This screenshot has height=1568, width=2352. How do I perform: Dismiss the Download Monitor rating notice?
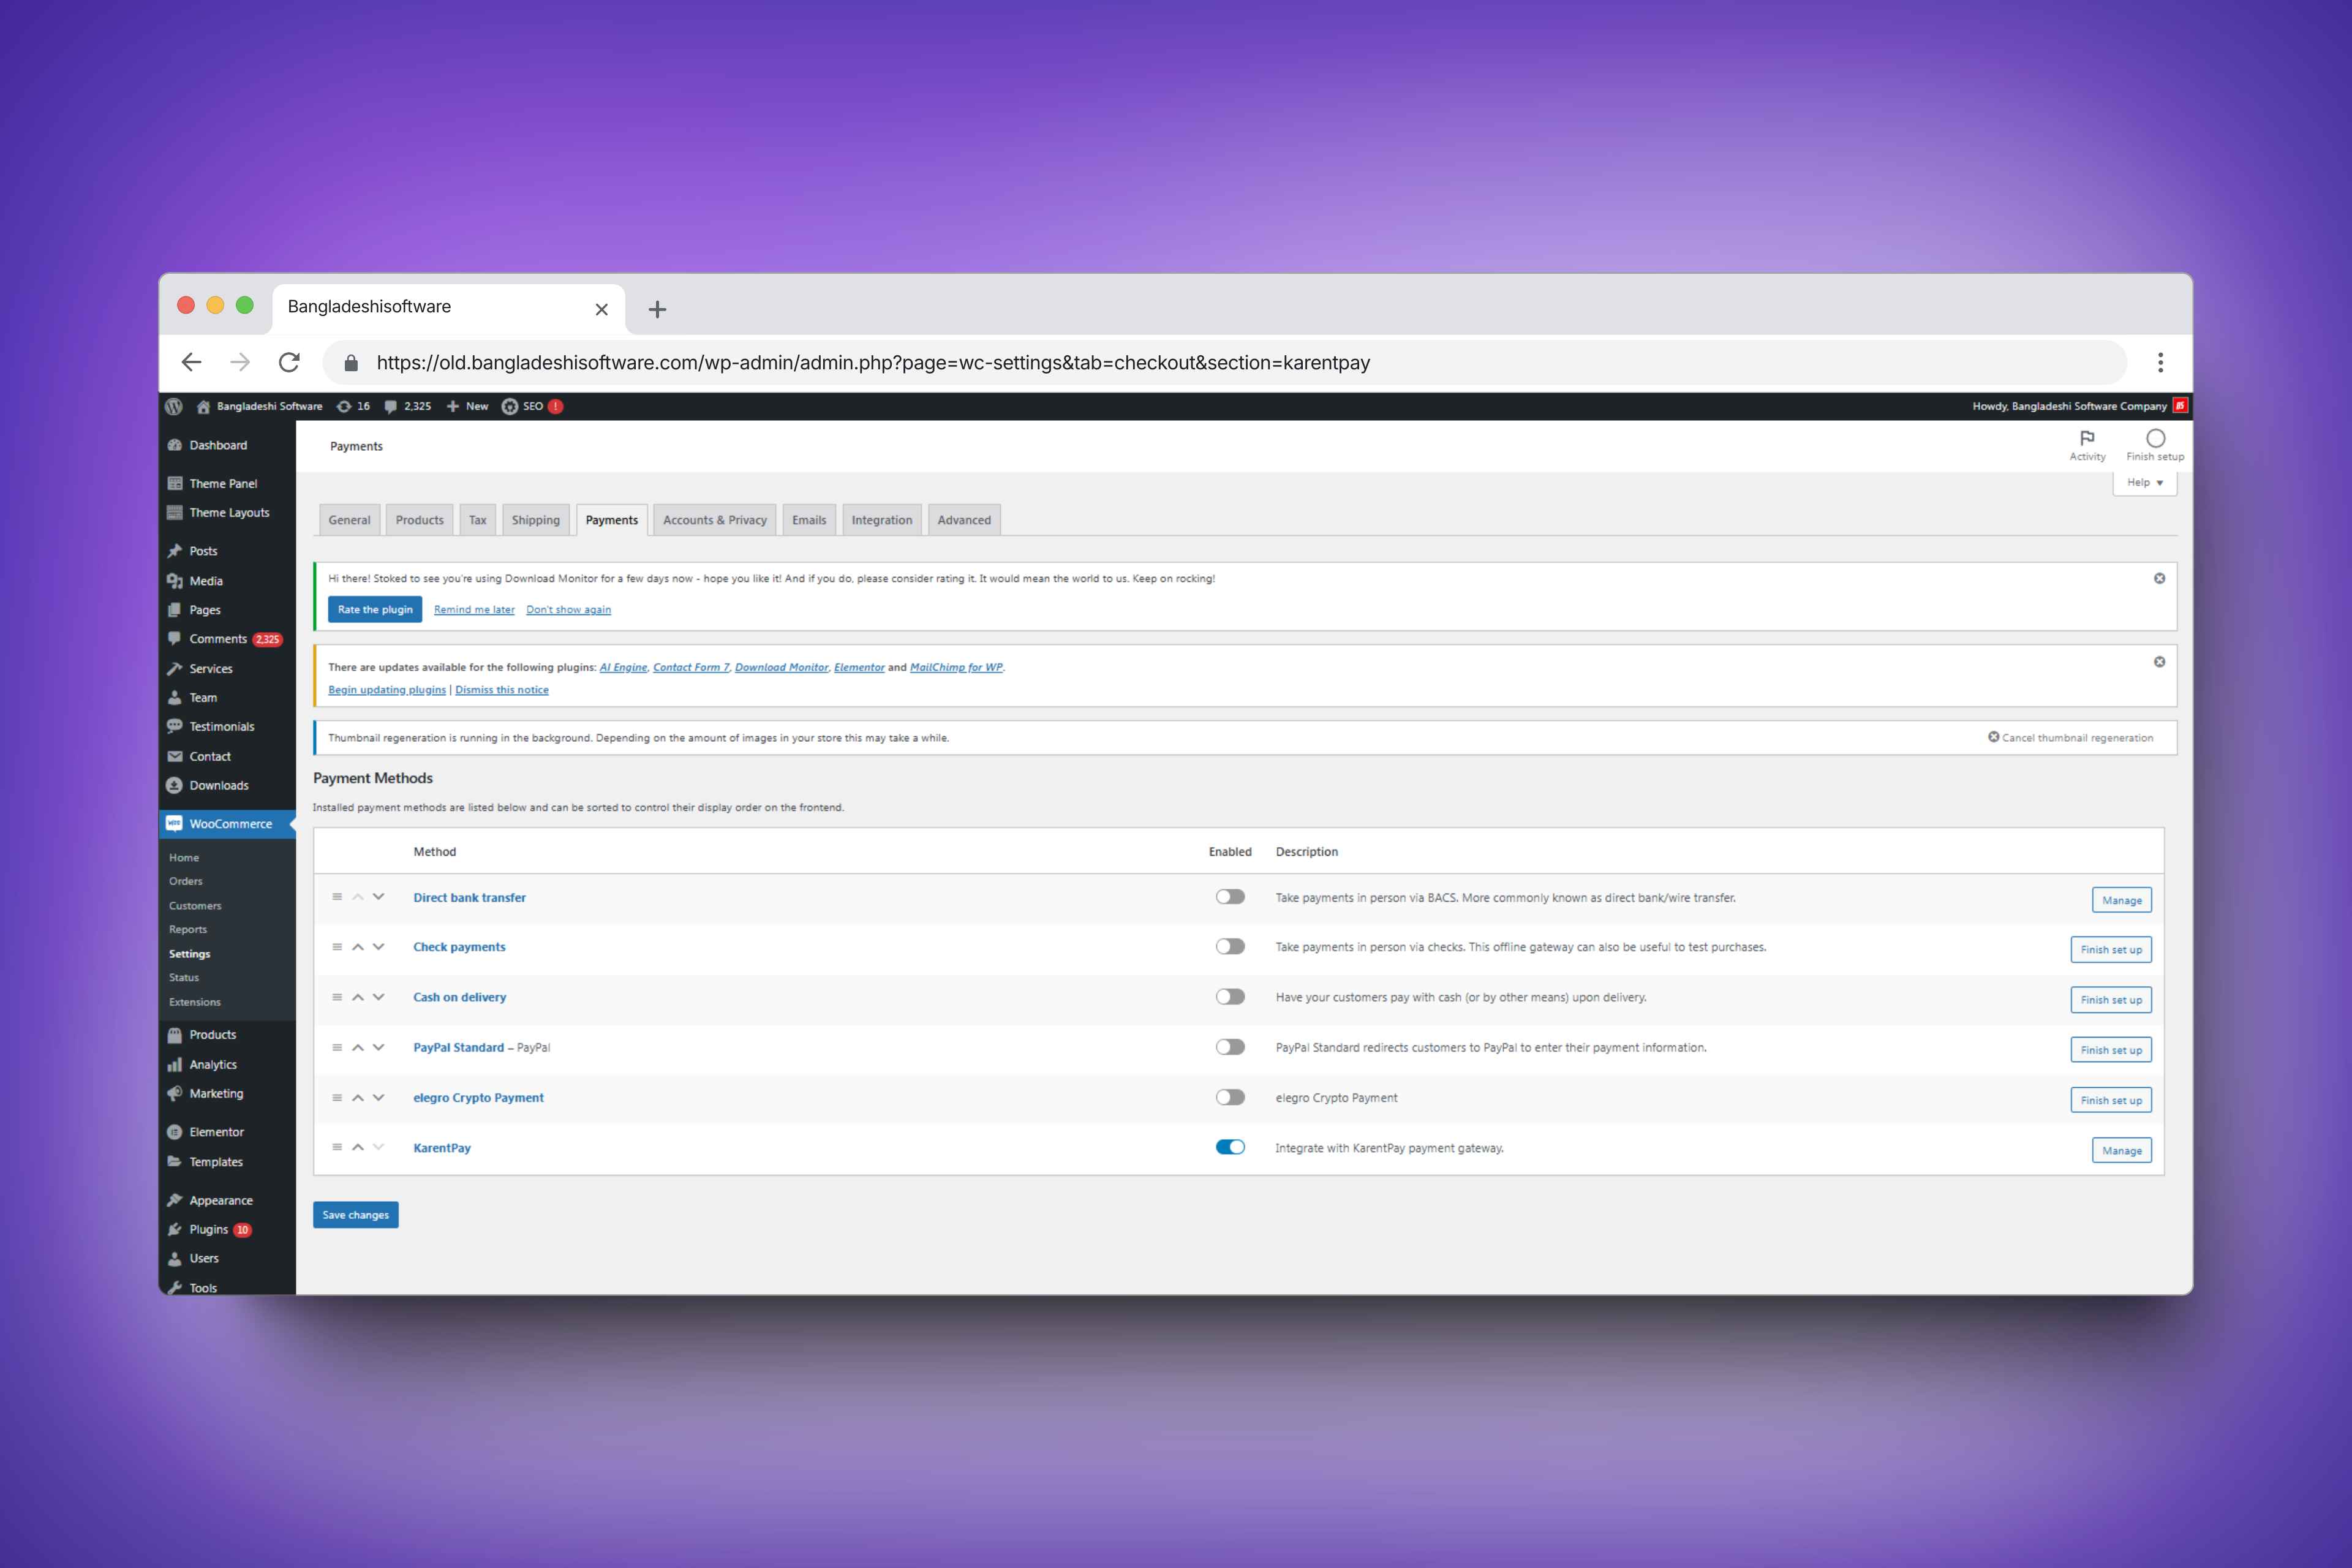(2159, 579)
